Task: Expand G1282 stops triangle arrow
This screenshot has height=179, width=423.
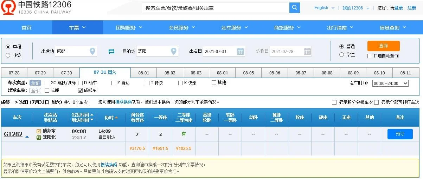Action: pyautogui.click(x=27, y=137)
